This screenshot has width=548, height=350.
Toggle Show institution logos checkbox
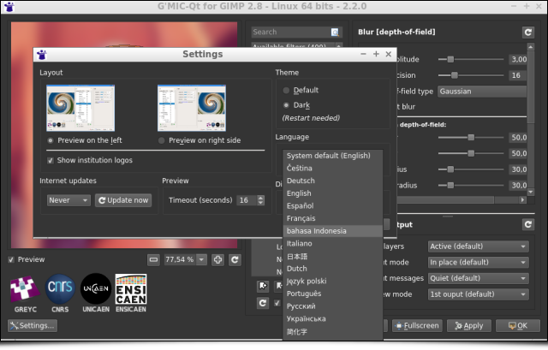point(51,160)
